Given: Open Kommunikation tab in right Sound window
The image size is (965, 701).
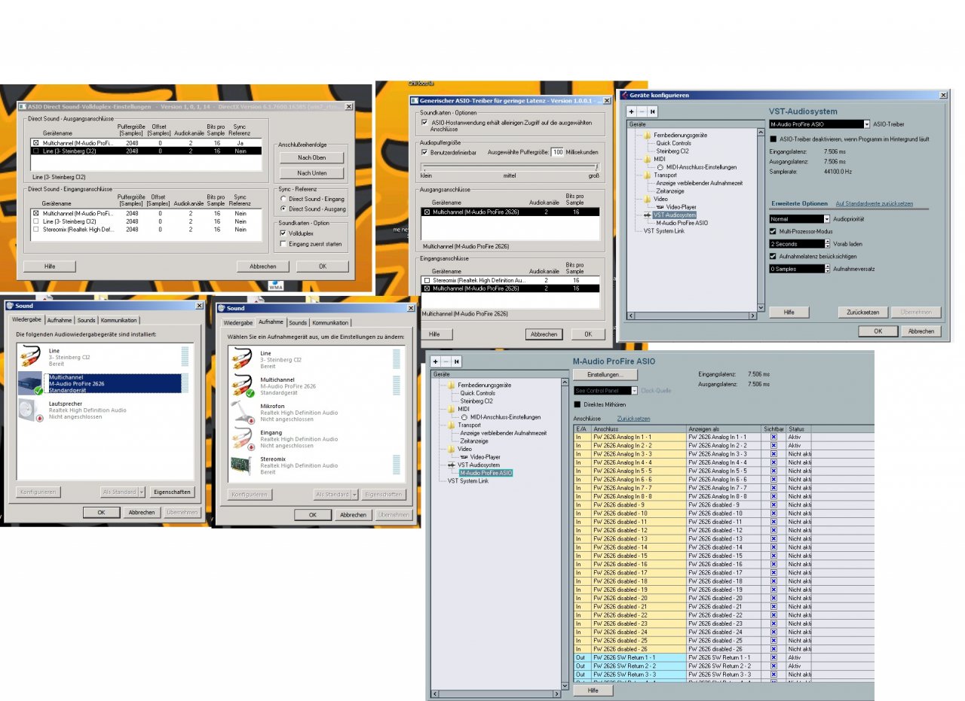Looking at the screenshot, I should (x=330, y=322).
